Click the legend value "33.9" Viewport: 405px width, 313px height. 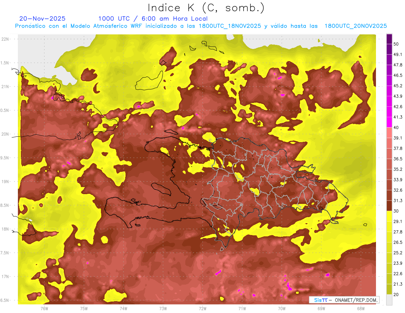398,180
